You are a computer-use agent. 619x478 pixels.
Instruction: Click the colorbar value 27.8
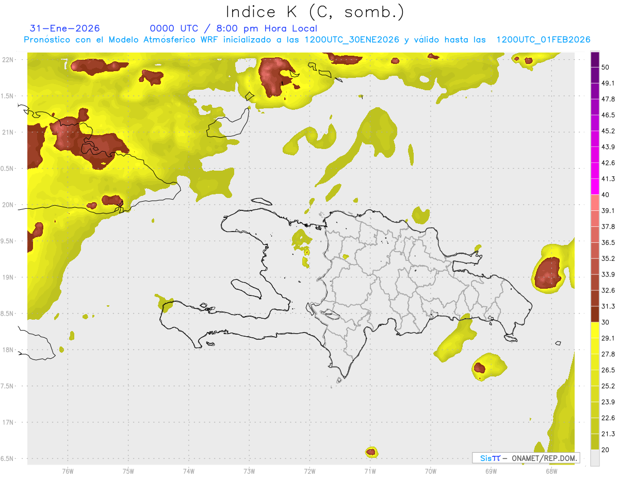point(608,354)
